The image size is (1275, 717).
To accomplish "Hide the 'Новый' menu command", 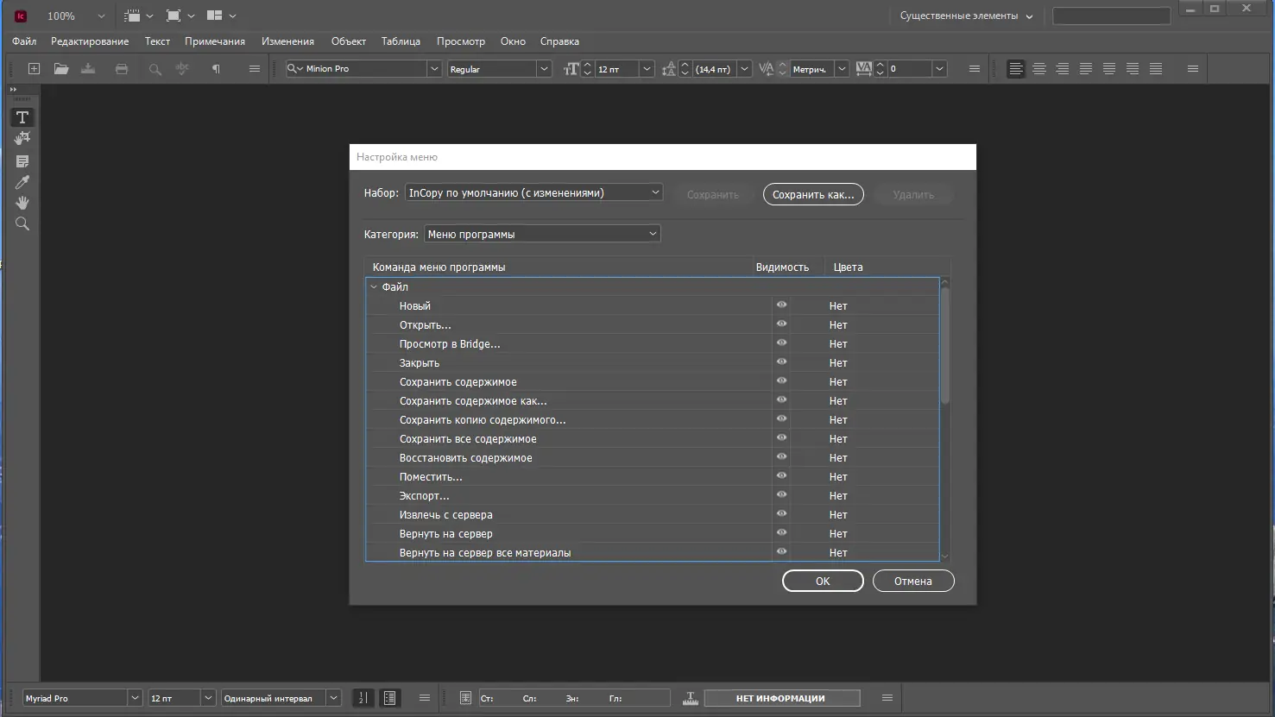I will click(781, 305).
